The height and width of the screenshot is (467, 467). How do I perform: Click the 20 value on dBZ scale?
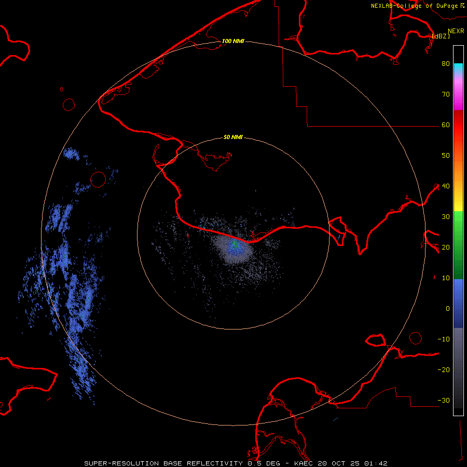(446, 248)
